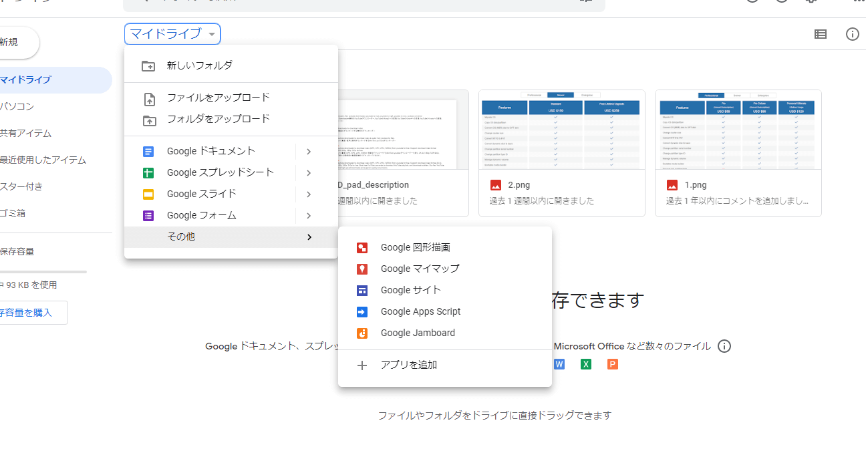Select ファイルをアップロード menu item

[x=231, y=98]
